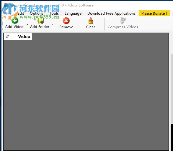Viewport: 173px width, 151px height.
Task: Open the File menu
Action: point(9,14)
